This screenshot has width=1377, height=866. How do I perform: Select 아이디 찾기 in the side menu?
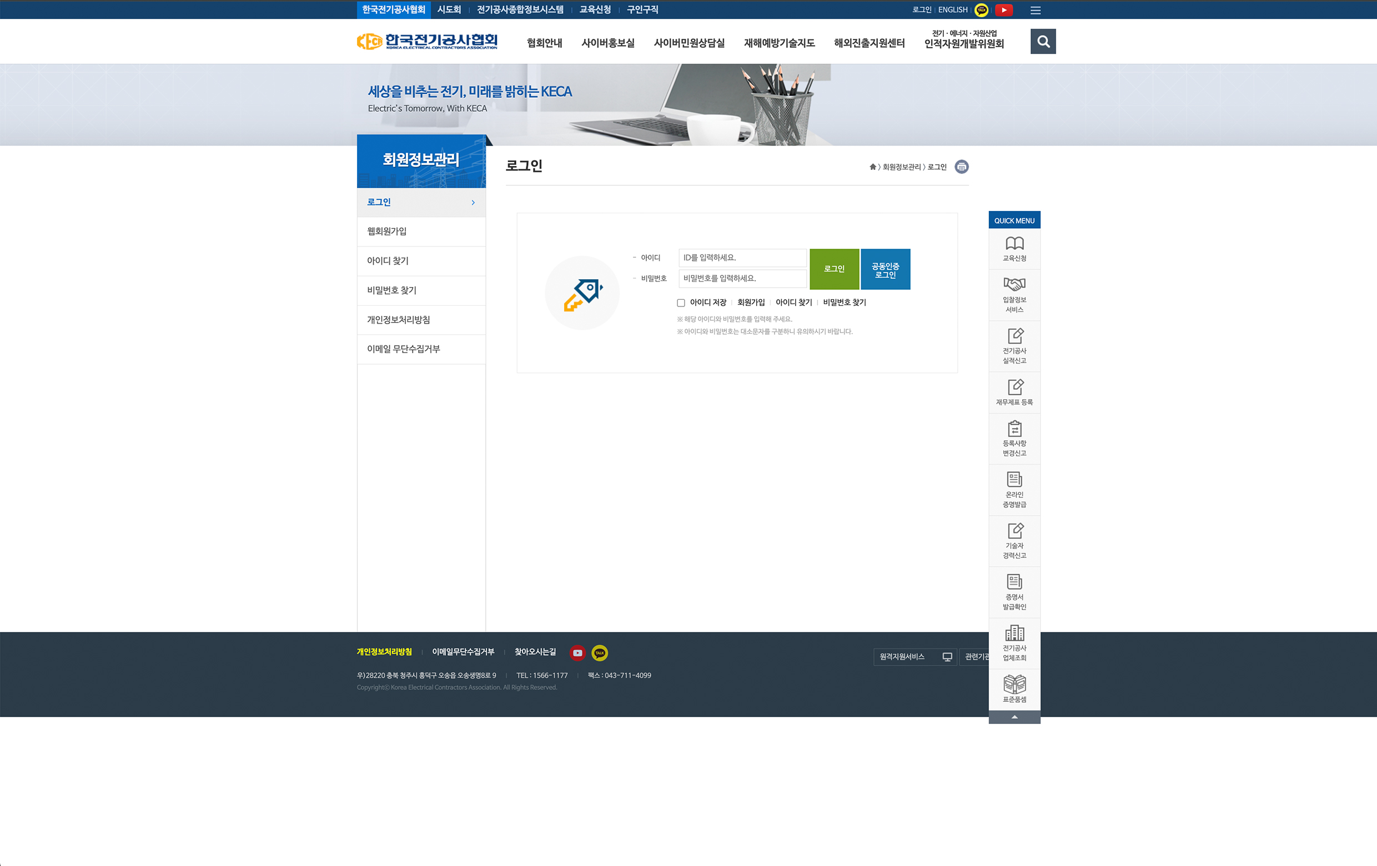(x=421, y=261)
